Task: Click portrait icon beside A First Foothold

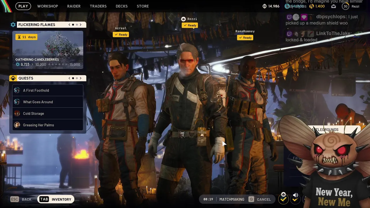Action: tap(17, 90)
